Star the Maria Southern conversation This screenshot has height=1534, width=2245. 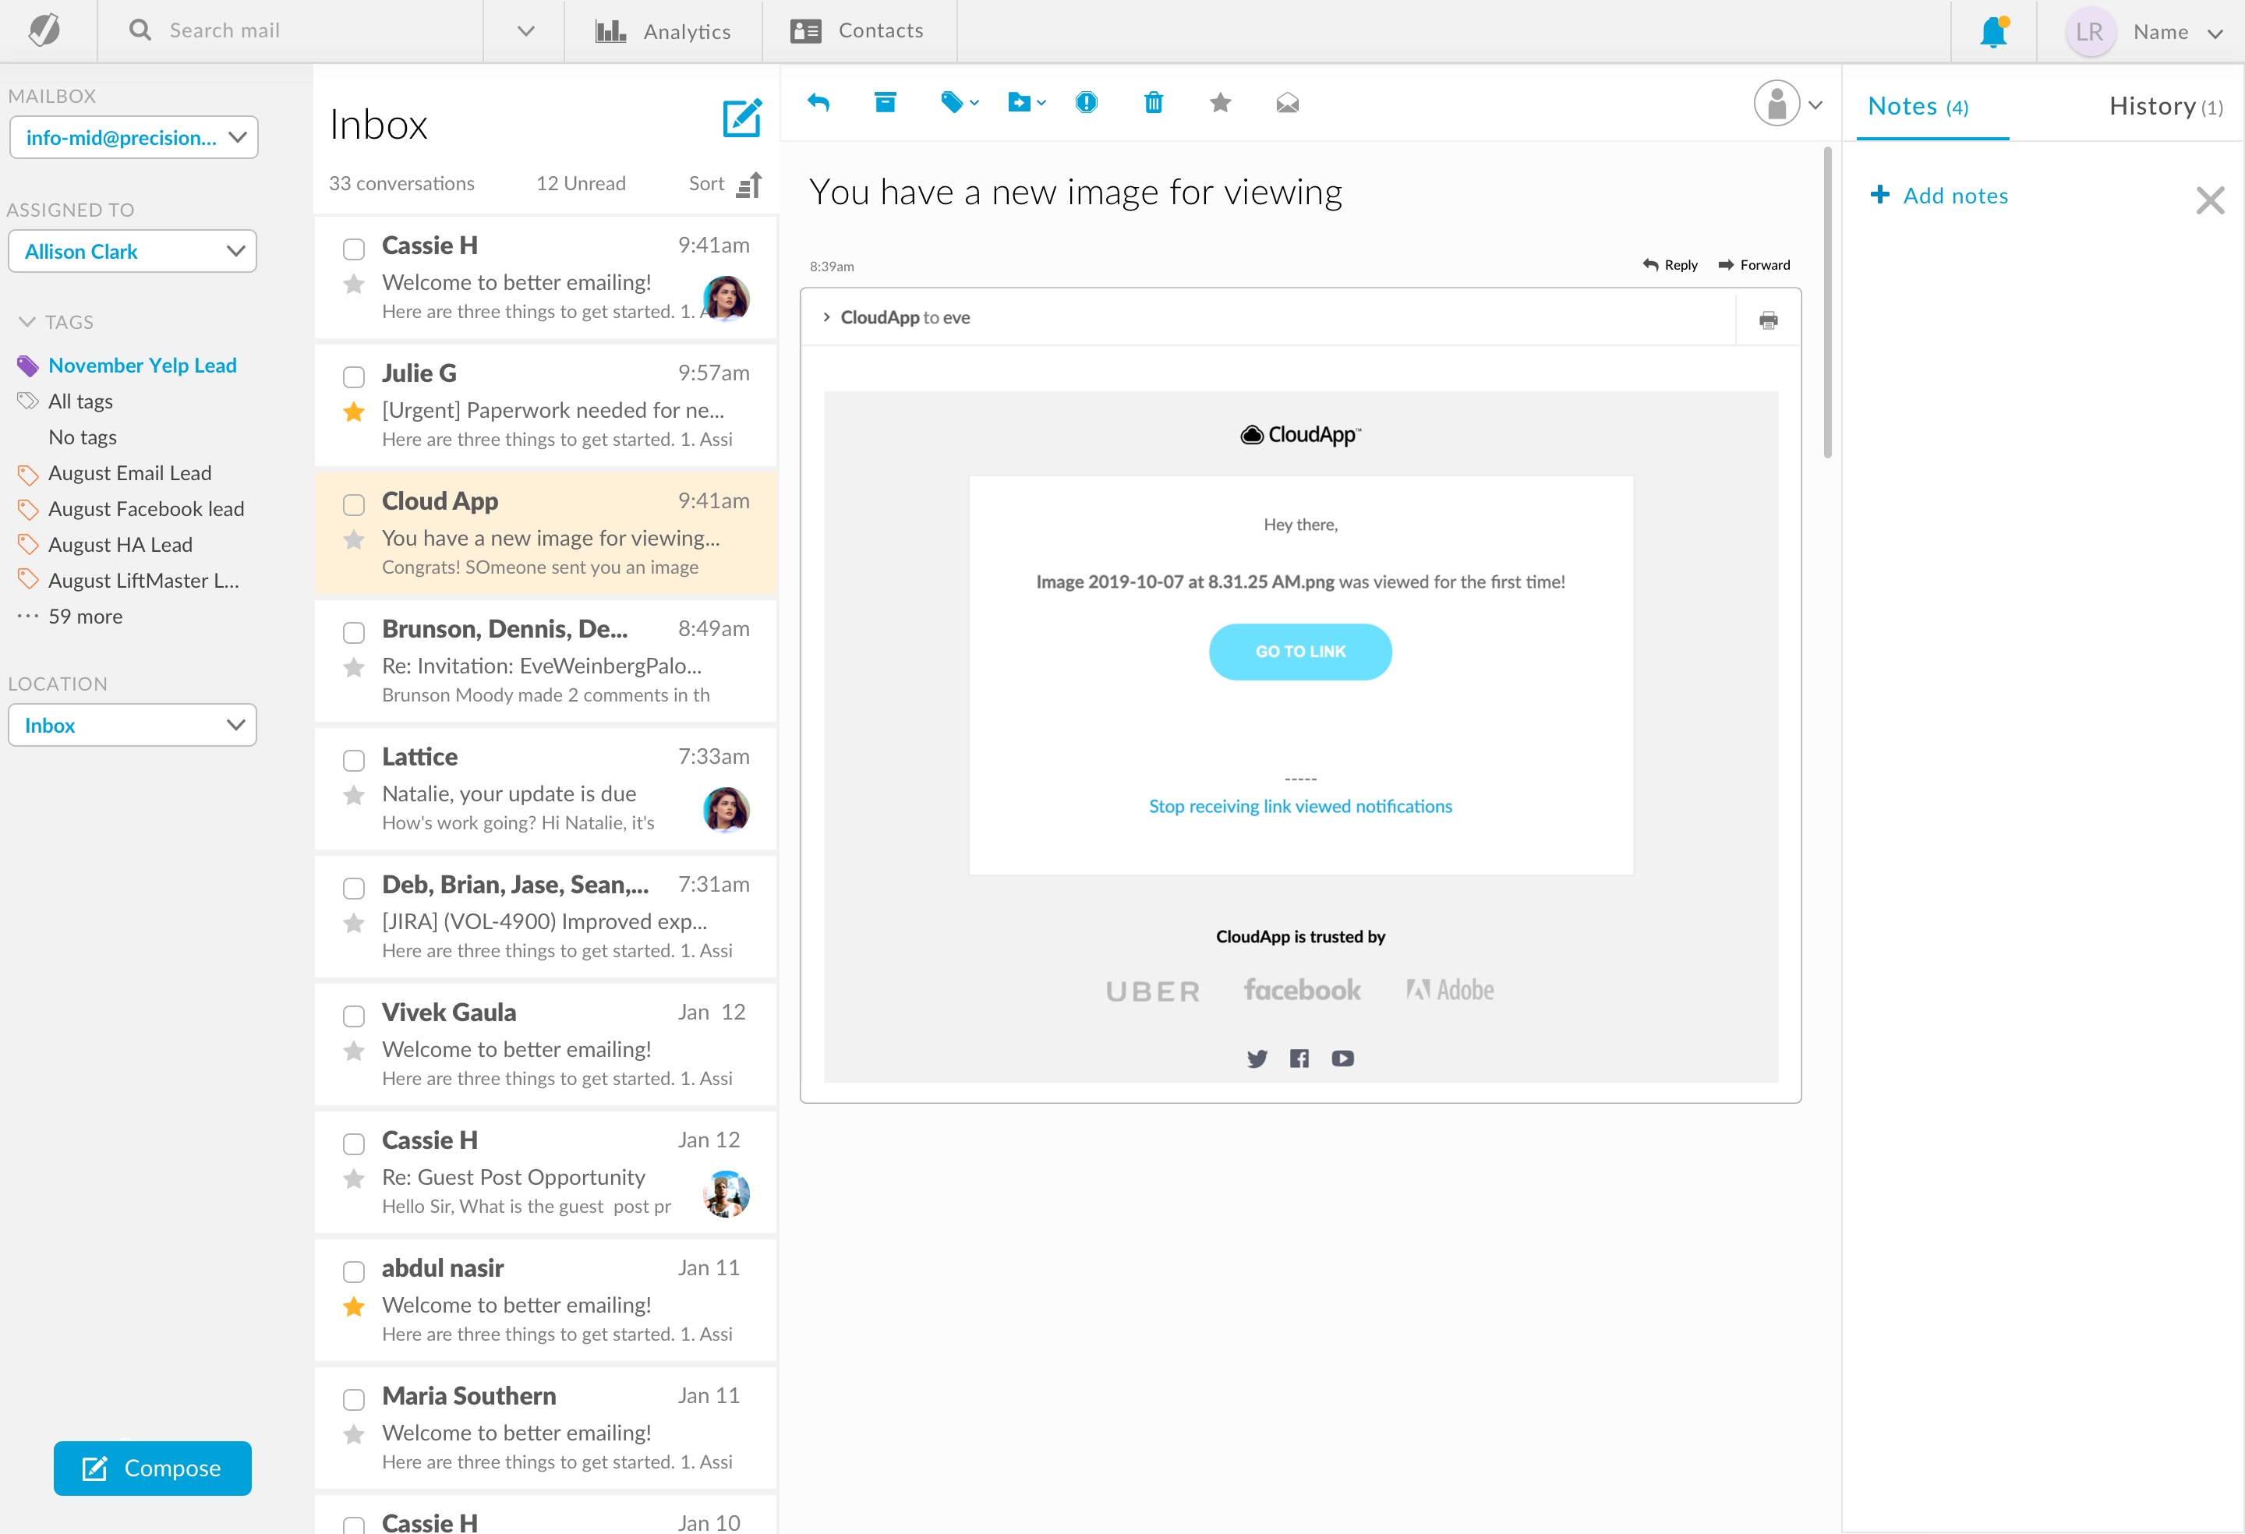354,1434
